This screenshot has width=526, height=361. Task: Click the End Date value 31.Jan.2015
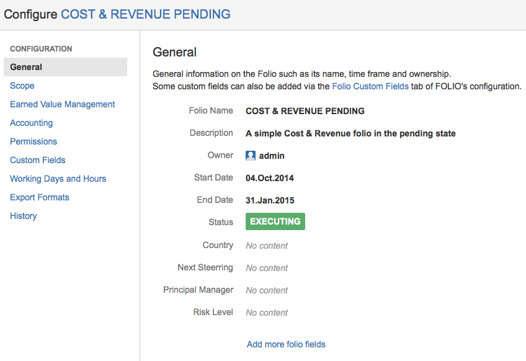pyautogui.click(x=270, y=200)
